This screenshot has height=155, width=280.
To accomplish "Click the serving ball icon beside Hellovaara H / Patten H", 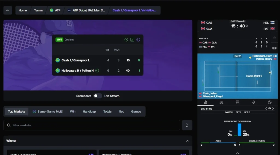I will coord(97,71).
